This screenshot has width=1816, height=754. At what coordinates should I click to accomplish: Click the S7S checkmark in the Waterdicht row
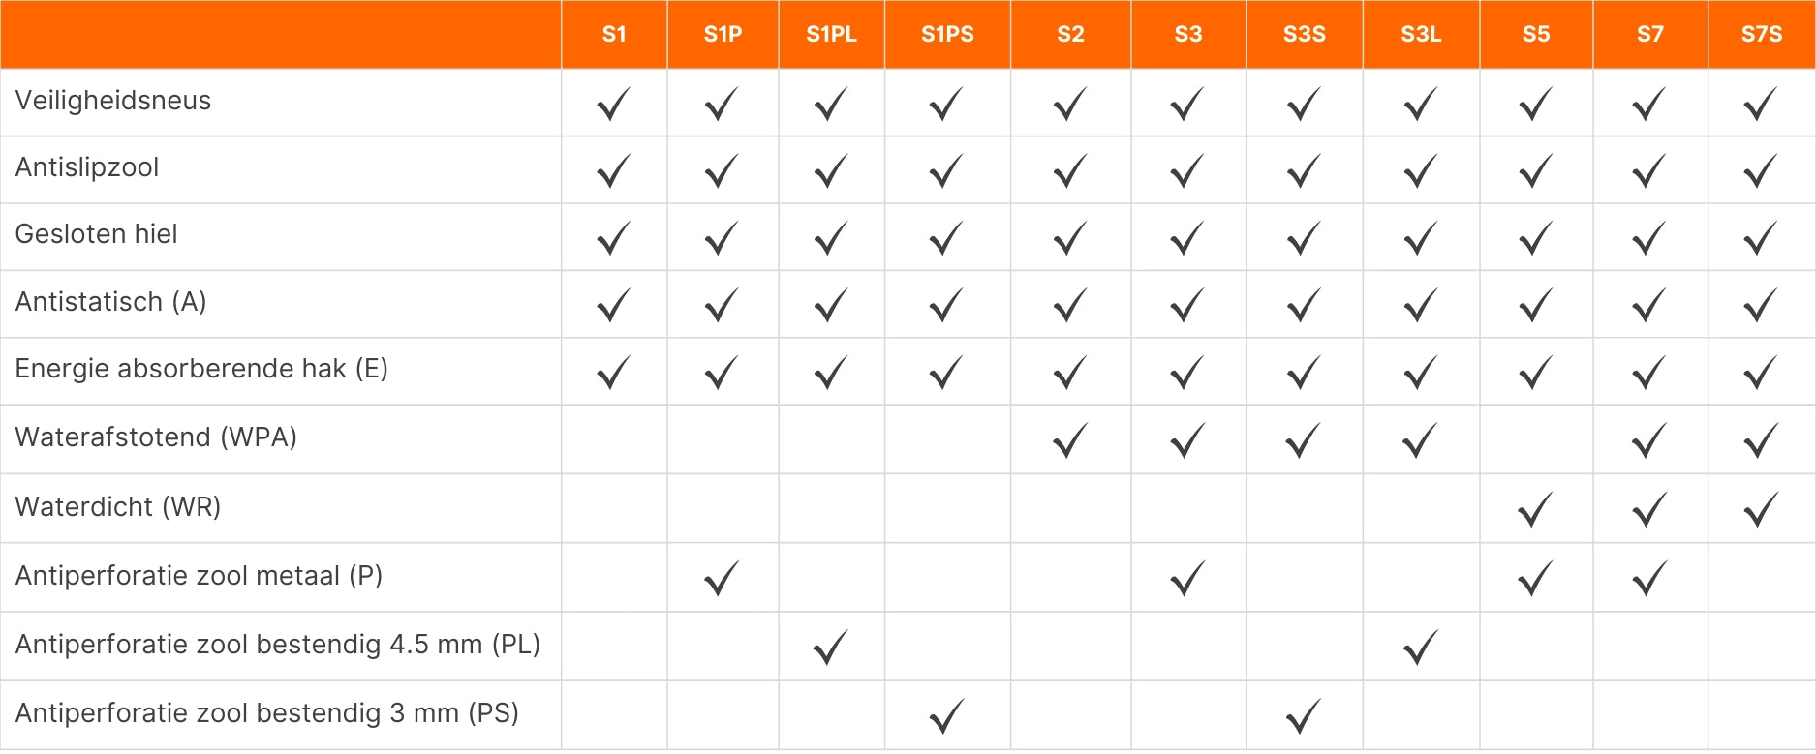pos(1761,509)
